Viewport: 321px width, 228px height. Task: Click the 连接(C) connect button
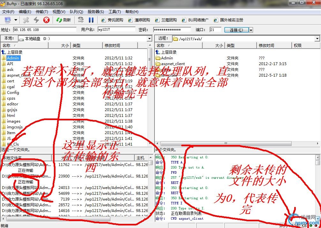(x=236, y=30)
